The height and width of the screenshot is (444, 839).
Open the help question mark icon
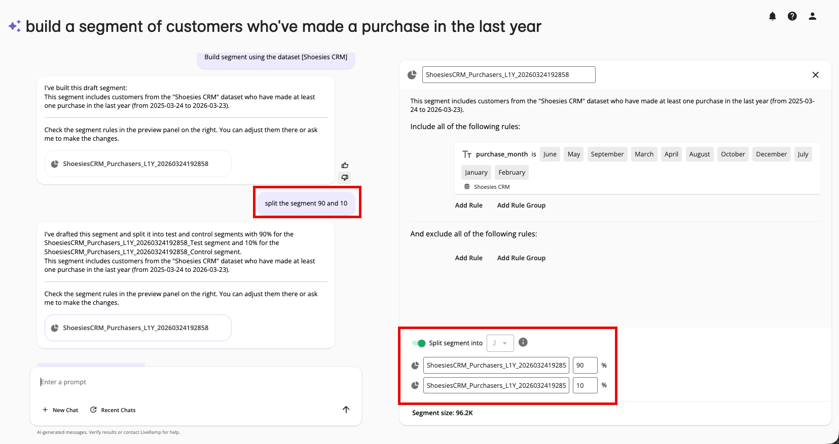tap(792, 16)
